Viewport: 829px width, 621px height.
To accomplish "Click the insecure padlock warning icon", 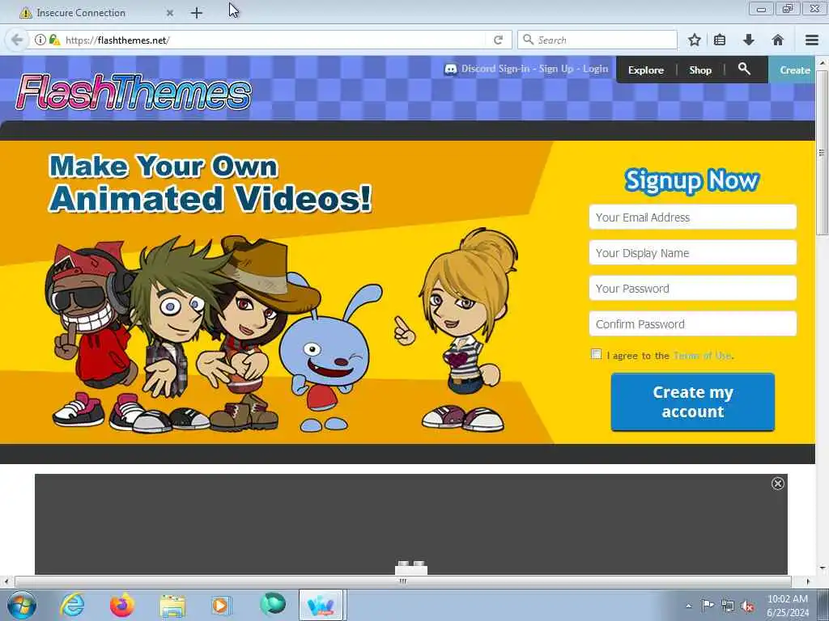I will point(54,40).
